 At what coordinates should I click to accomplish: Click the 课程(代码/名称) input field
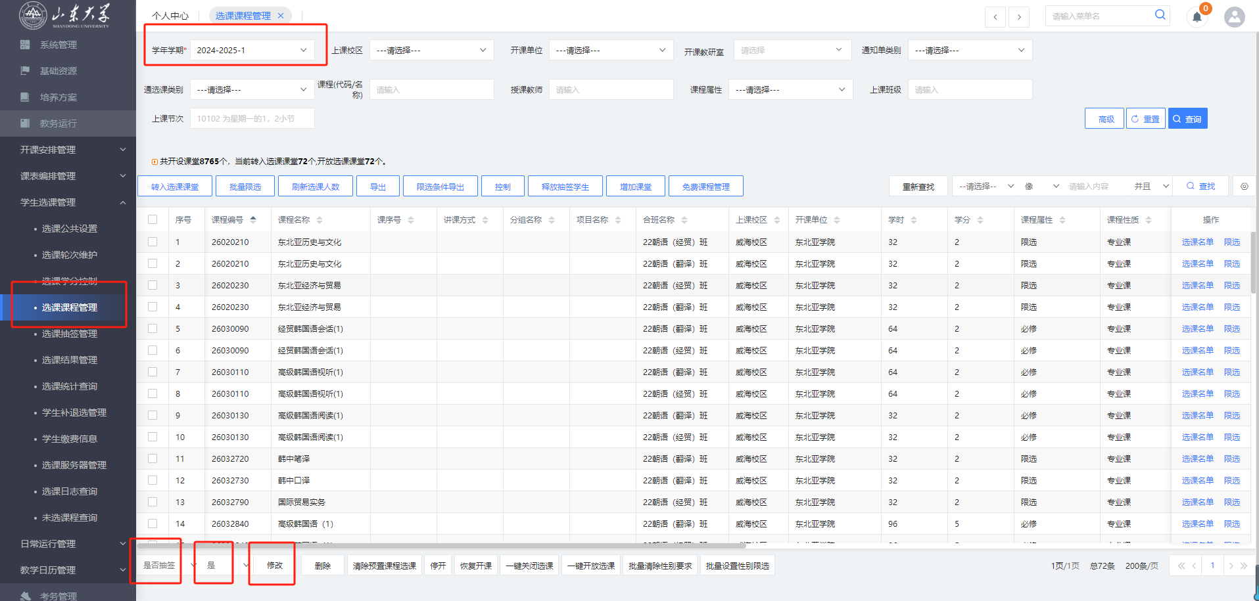[431, 90]
